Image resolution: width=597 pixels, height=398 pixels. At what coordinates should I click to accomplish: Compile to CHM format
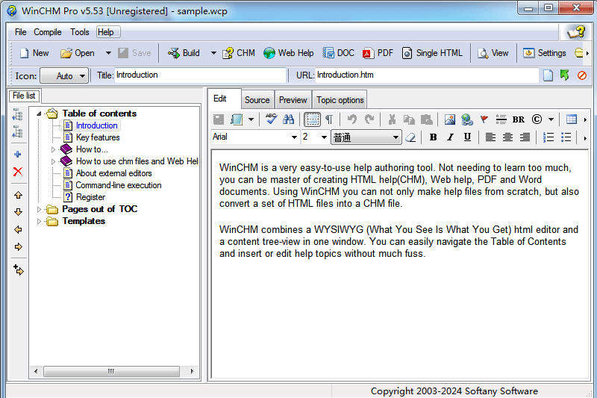coord(239,53)
